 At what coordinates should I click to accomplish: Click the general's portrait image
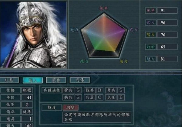pyautogui.click(x=33, y=34)
